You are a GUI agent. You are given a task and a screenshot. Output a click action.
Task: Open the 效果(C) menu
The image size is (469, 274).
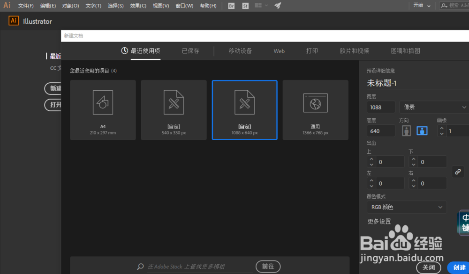point(138,6)
